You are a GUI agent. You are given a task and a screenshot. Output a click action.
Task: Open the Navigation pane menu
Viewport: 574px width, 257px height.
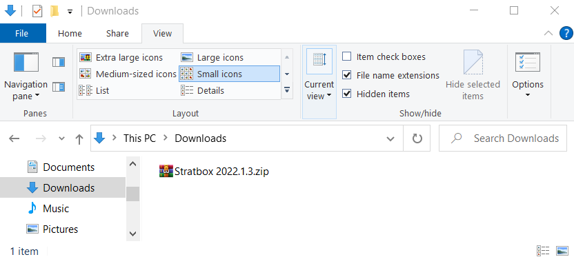(x=26, y=76)
